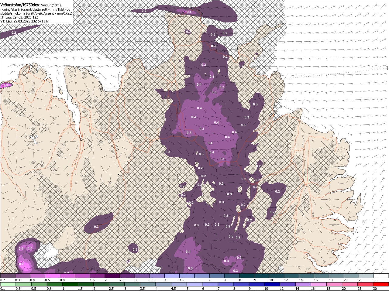The image size is (389, 291).
Task: Click the 'IT: Lau. 29. 03. 2025 12Z' line
Action: point(19,17)
